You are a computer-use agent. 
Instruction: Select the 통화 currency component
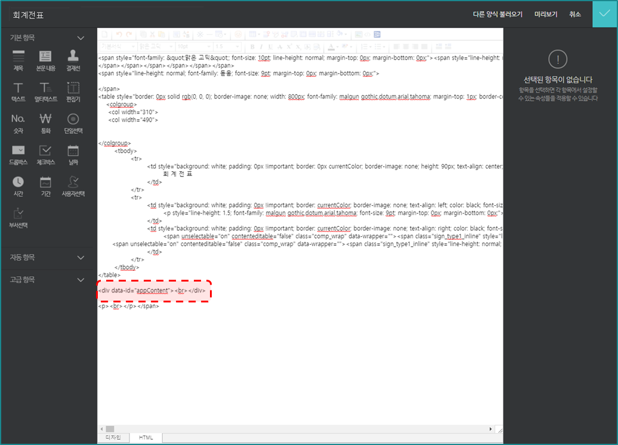point(45,123)
